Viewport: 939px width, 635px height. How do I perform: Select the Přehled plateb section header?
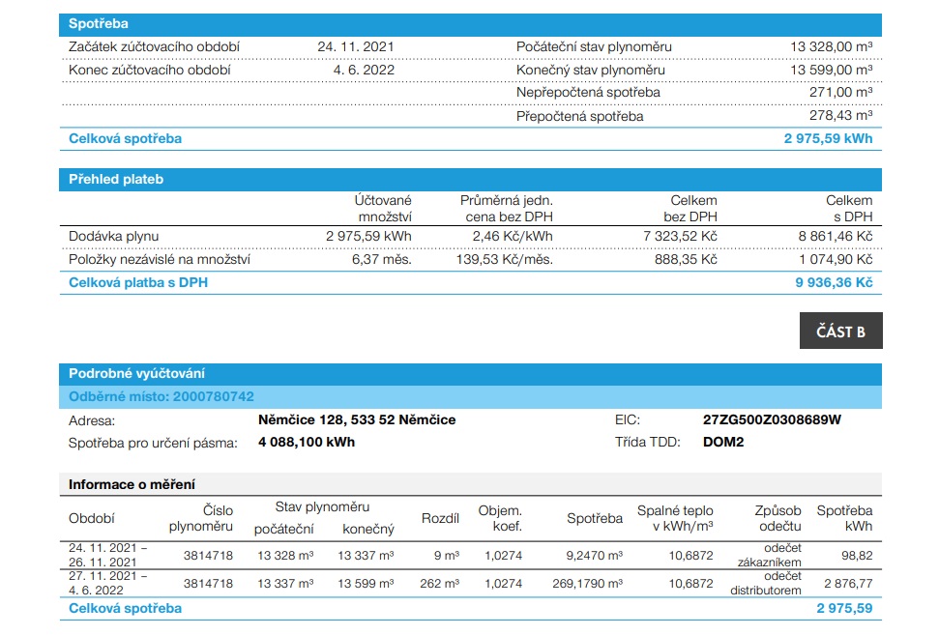coord(116,180)
